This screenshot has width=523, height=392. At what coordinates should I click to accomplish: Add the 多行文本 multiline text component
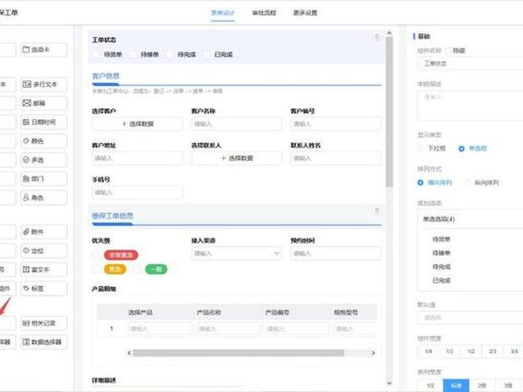coord(44,84)
